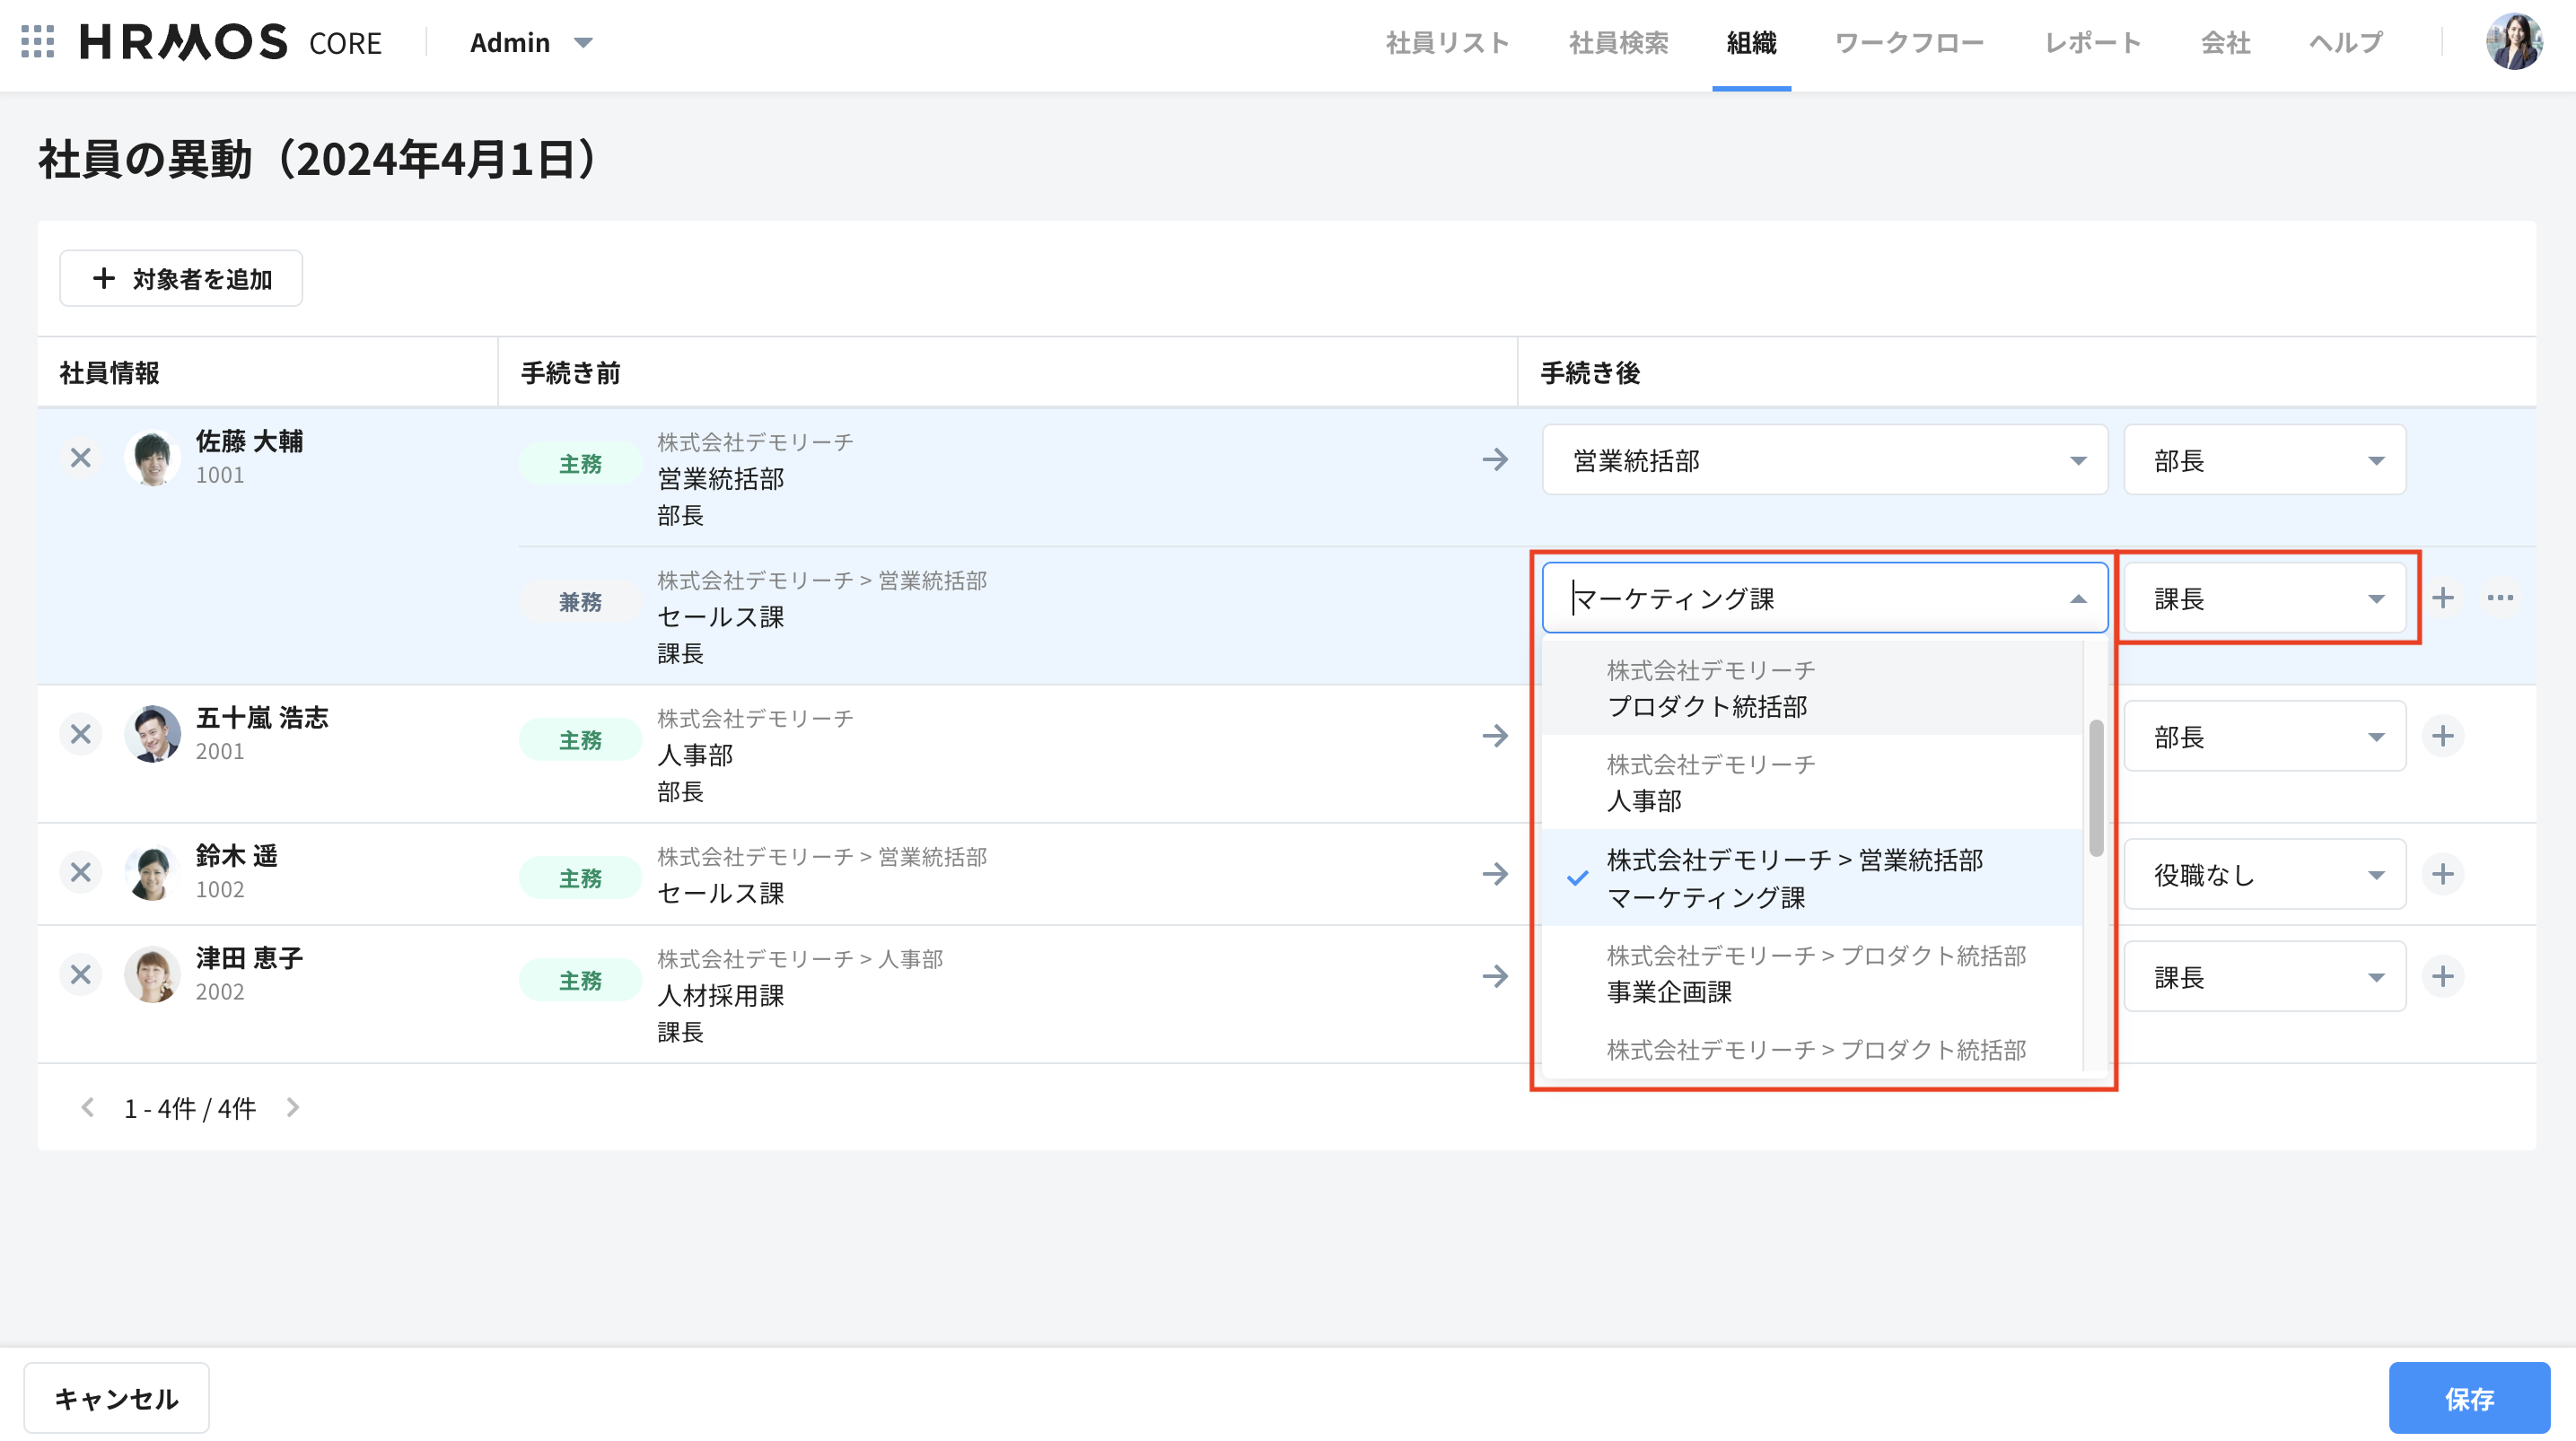Image resolution: width=2576 pixels, height=1441 pixels.
Task: Go to next page arrow in pagination
Action: pyautogui.click(x=293, y=1107)
